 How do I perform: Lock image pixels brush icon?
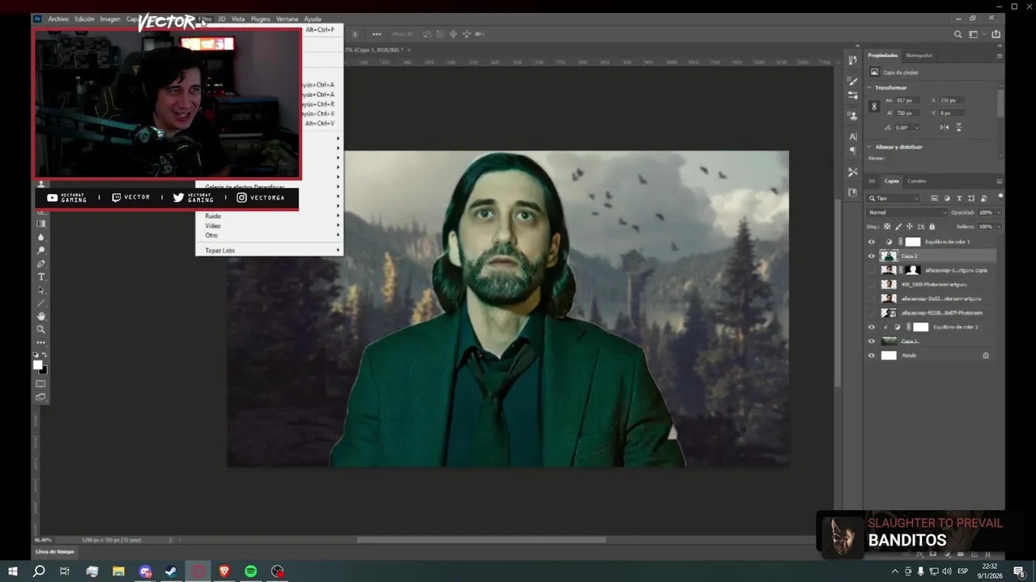(898, 226)
